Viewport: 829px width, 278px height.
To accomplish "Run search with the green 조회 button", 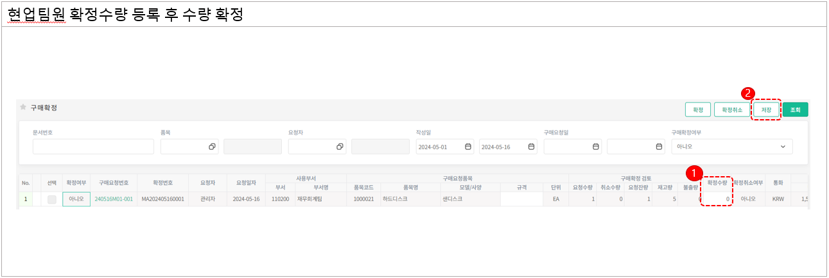I will pos(795,110).
